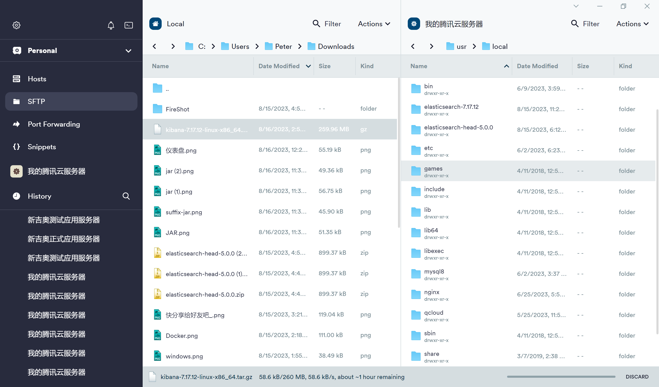
Task: Select suffix-jar.png file
Action: pos(270,212)
